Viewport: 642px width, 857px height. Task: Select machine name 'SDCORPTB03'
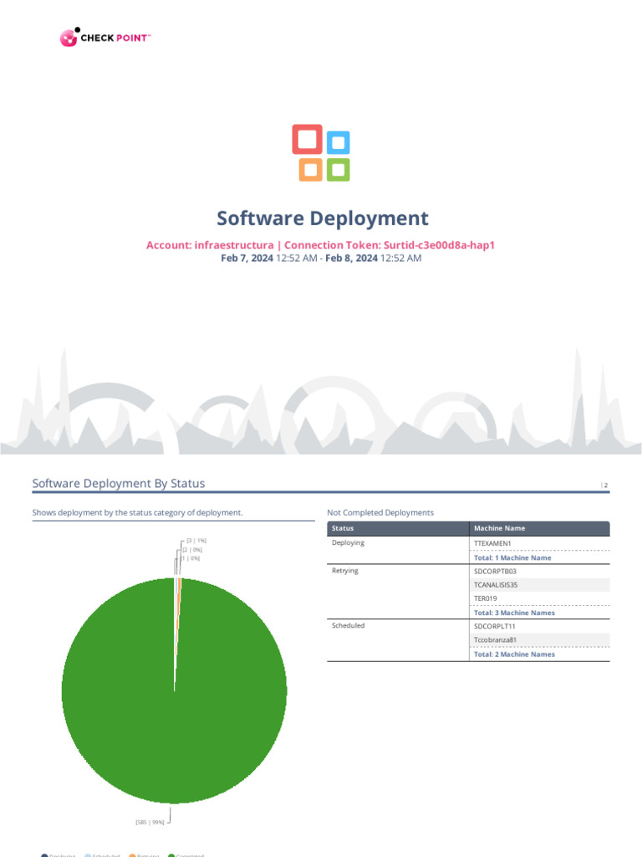coord(495,571)
